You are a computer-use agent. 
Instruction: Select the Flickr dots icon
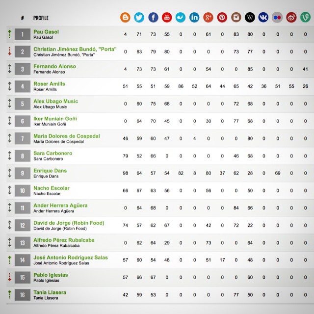coord(278,18)
